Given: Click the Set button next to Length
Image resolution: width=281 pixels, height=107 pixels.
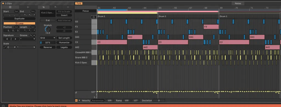Looking at the screenshot, I should (33, 27).
